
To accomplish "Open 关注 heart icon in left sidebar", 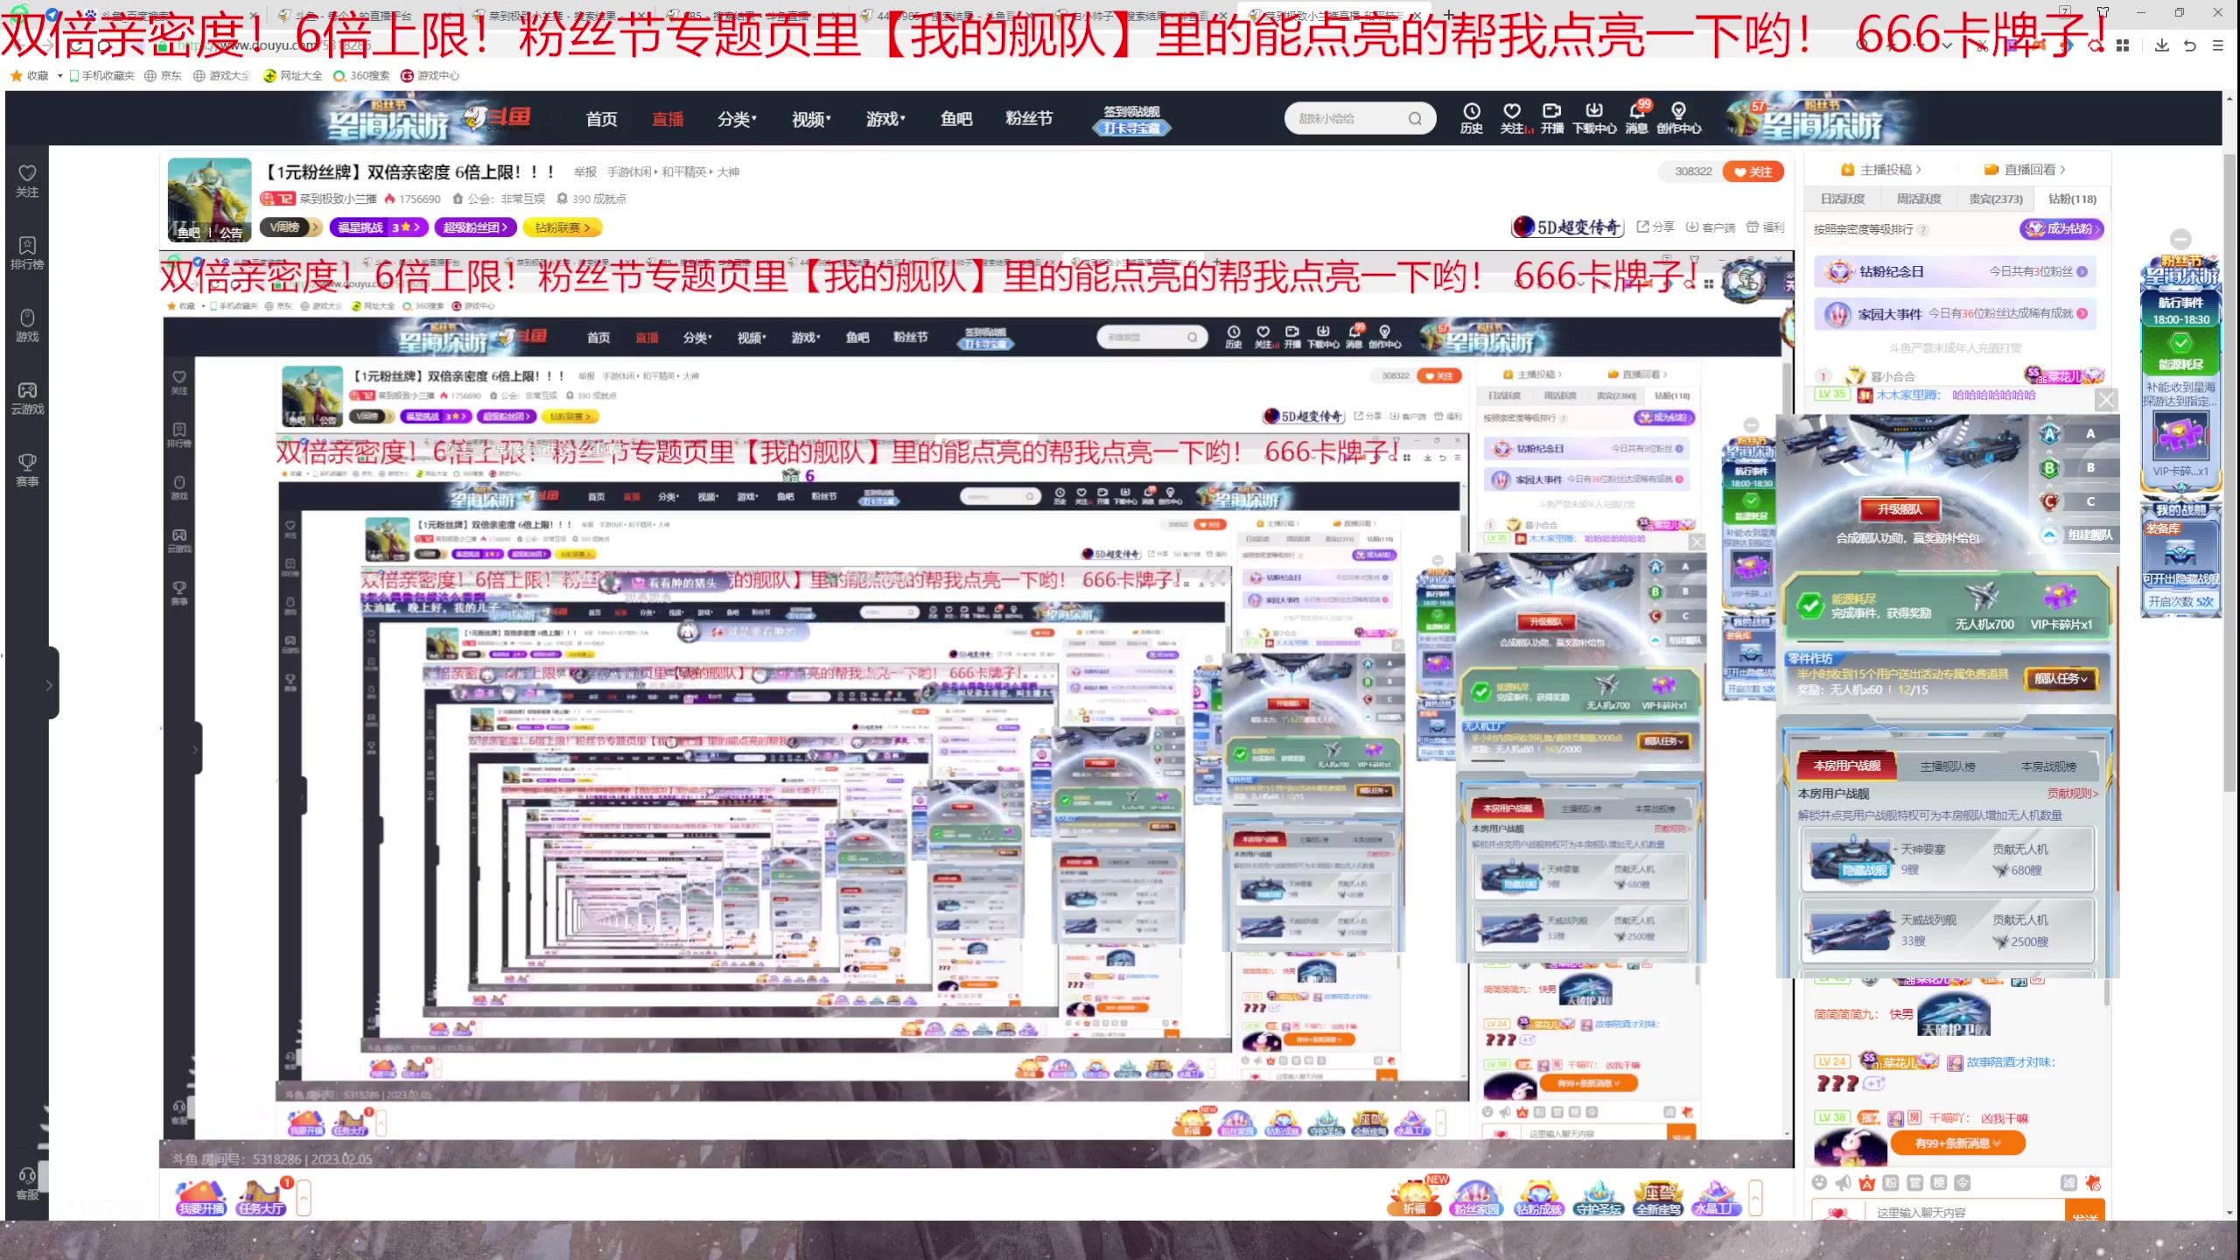I will click(x=27, y=180).
